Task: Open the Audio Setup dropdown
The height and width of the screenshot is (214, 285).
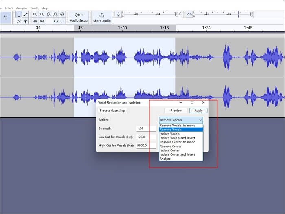Action: [x=79, y=18]
